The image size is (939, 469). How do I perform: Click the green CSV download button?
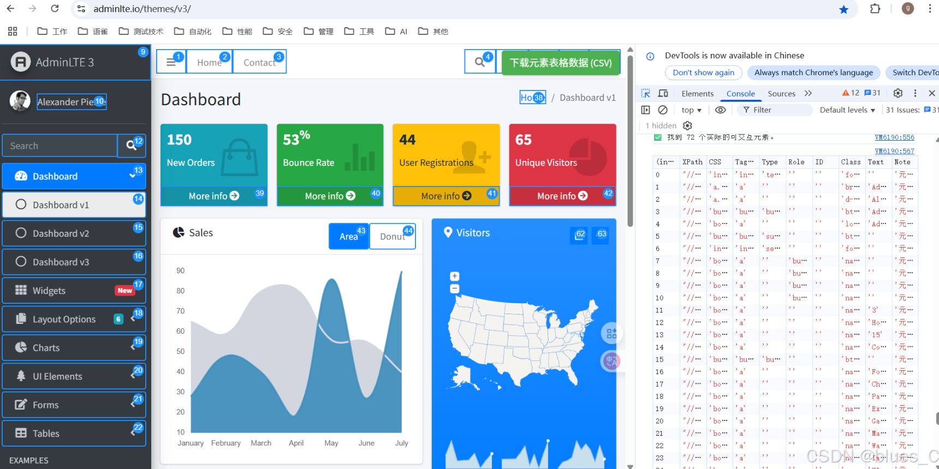(561, 63)
